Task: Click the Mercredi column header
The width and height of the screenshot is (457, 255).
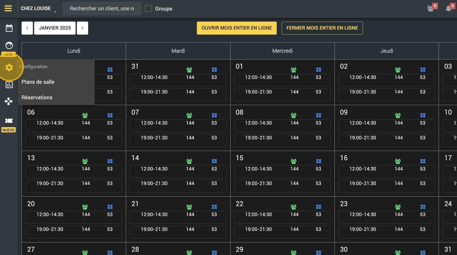Action: (x=282, y=51)
